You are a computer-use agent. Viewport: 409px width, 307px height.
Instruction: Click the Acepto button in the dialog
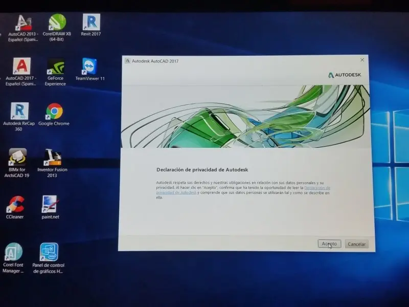tap(329, 244)
